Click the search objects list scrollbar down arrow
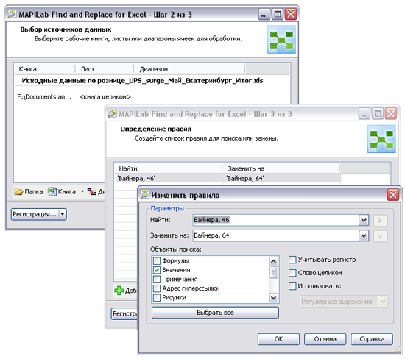405x359 pixels. pyautogui.click(x=273, y=298)
